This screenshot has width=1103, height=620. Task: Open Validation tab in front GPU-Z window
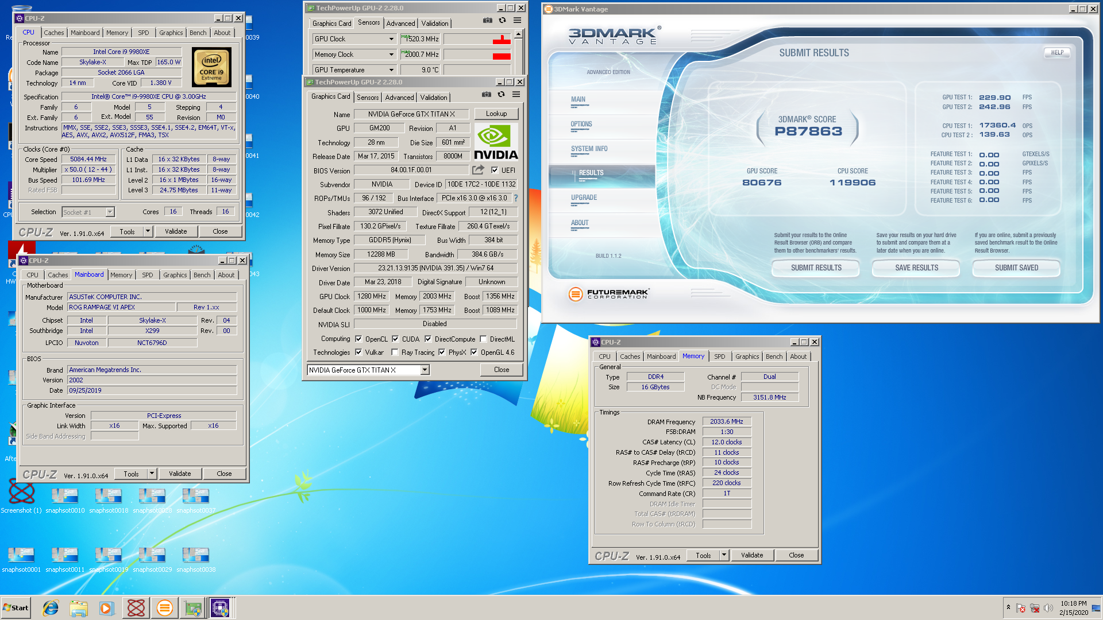click(x=434, y=98)
